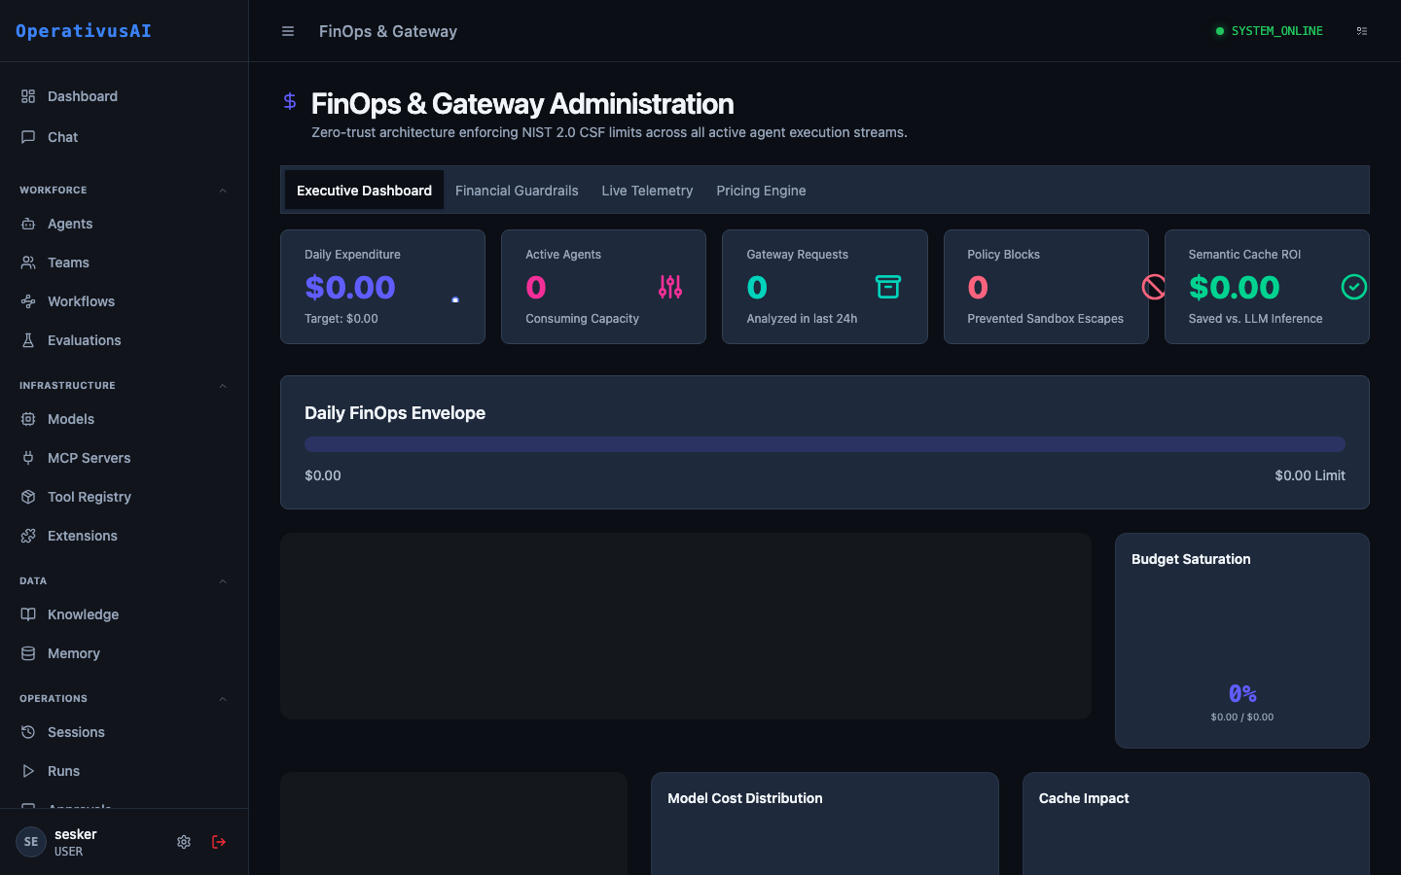Open the Sessions sidebar link
1401x875 pixels.
[124, 732]
